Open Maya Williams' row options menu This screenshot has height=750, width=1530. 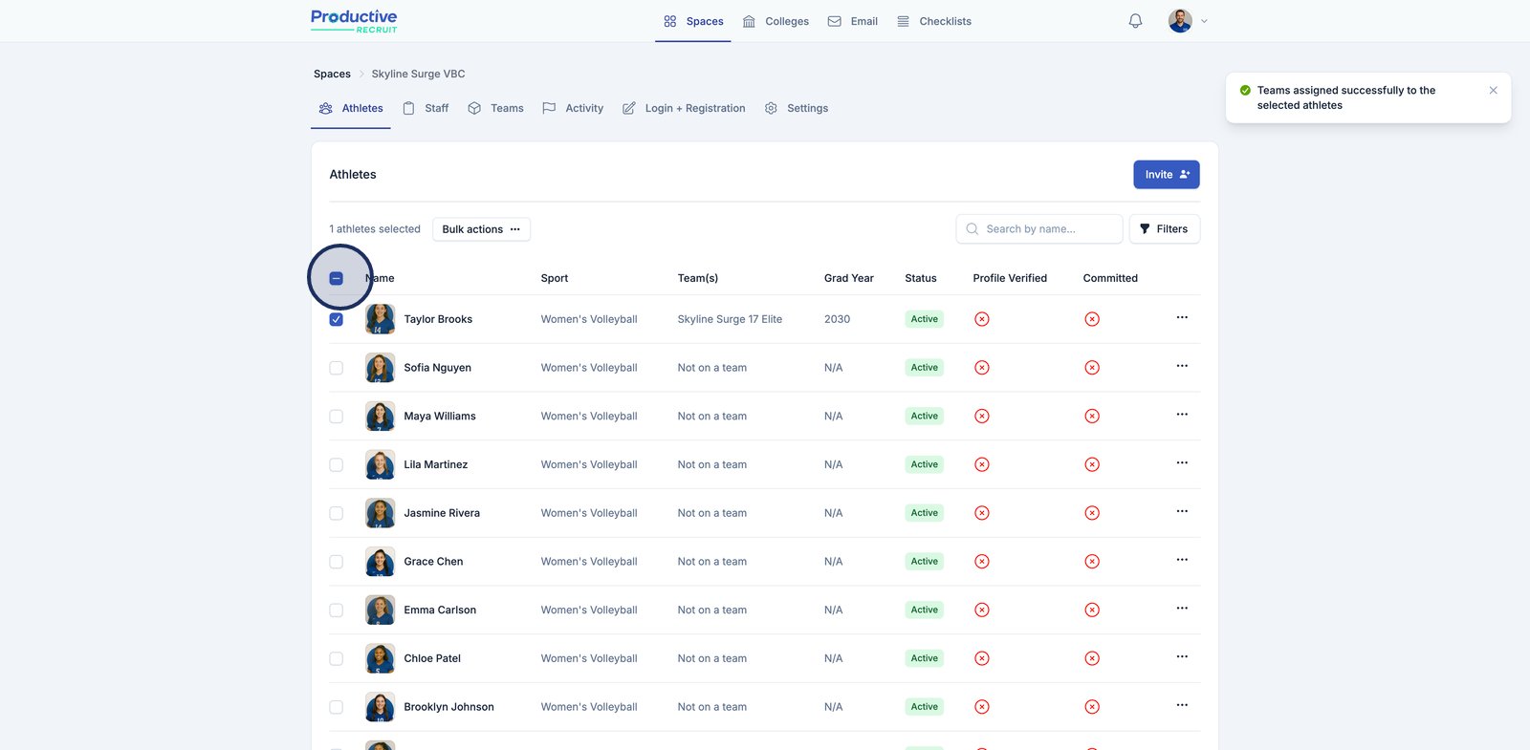1182,415
